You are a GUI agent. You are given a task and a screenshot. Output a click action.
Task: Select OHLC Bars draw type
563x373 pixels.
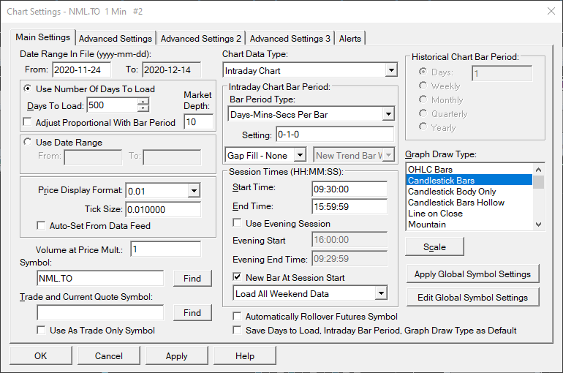(x=469, y=169)
